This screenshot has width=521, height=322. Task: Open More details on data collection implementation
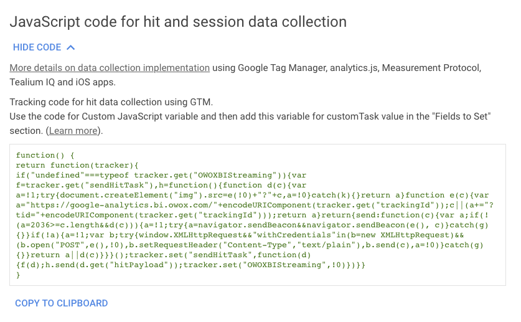point(110,68)
